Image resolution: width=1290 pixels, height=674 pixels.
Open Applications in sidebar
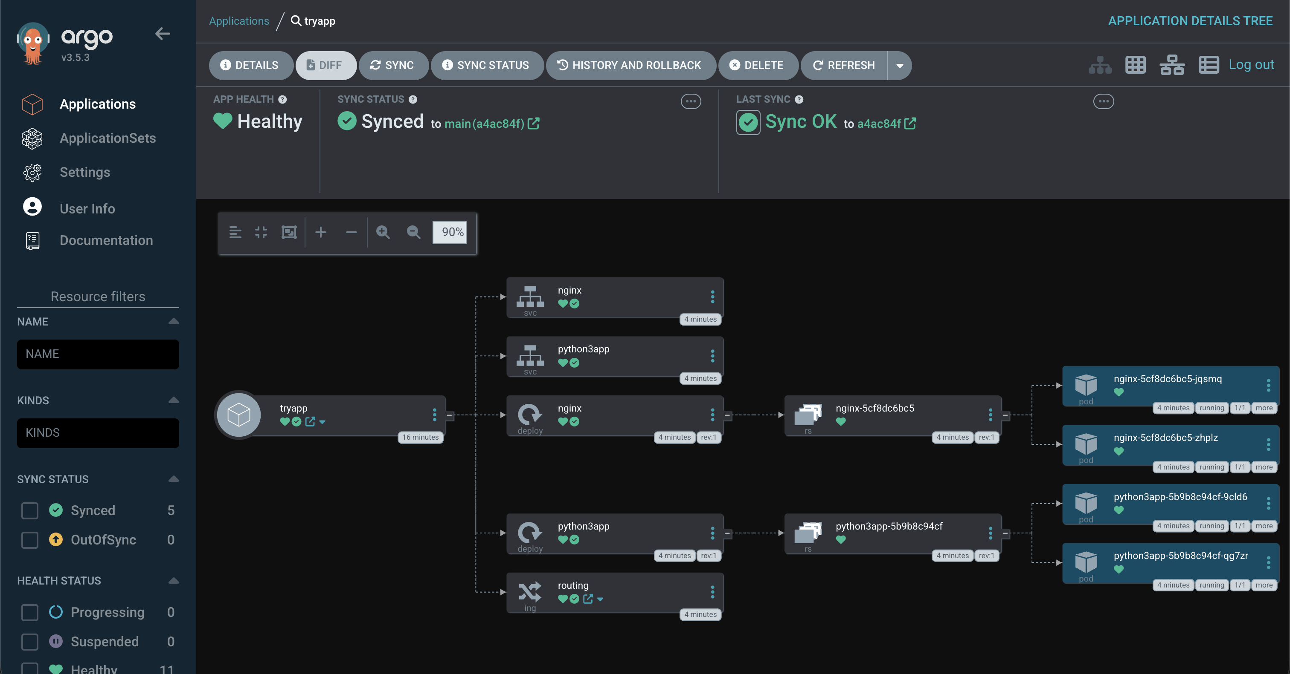click(98, 104)
